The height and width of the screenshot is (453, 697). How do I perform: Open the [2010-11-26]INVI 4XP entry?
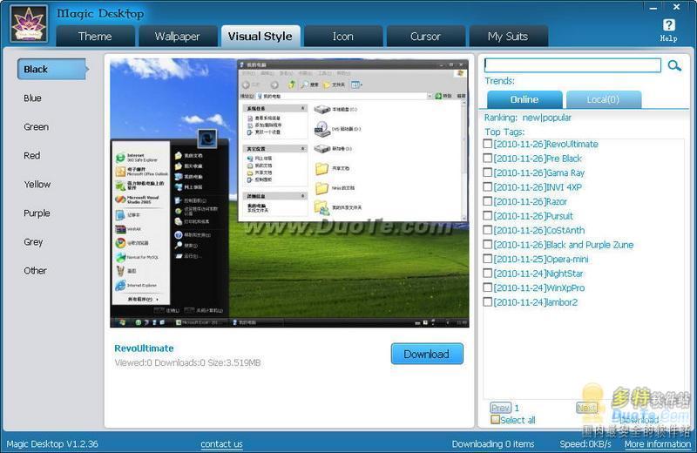(538, 187)
